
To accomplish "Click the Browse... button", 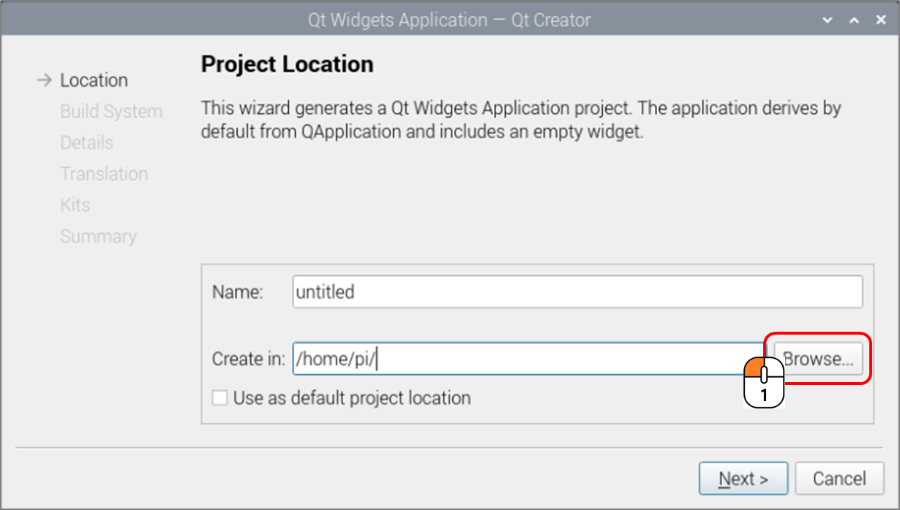I will point(818,359).
